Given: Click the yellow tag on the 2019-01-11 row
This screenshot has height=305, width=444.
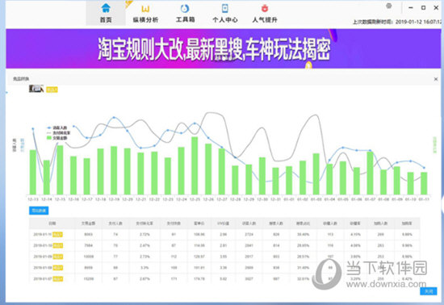Looking at the screenshot, I should (x=58, y=234).
